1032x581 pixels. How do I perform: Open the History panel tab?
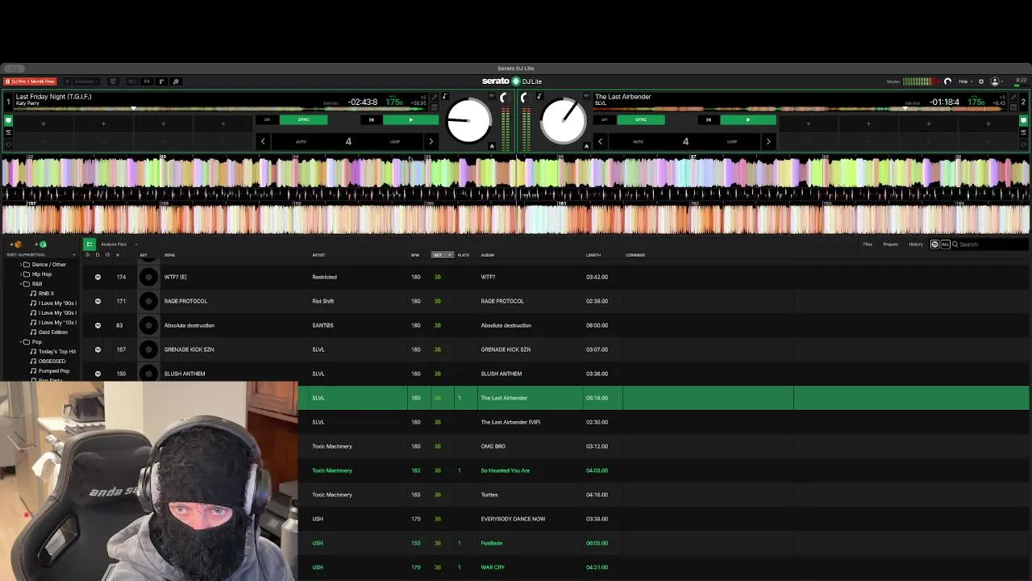pos(916,245)
